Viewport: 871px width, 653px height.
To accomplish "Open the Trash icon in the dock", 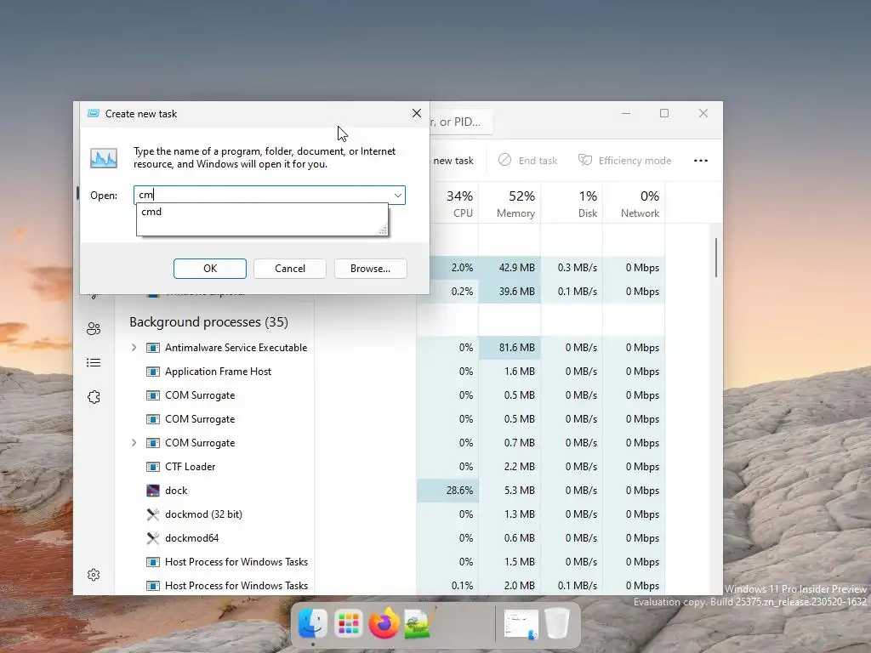I will pos(556,623).
